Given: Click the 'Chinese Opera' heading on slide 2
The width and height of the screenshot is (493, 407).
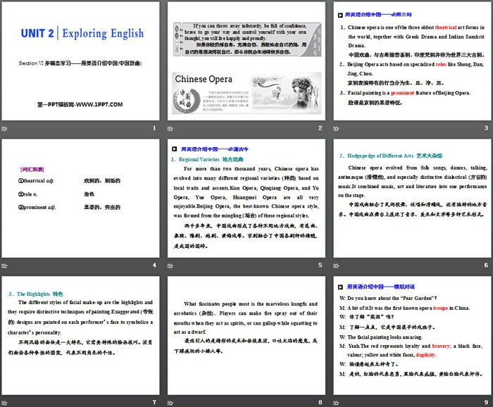Looking at the screenshot, I should tap(204, 79).
